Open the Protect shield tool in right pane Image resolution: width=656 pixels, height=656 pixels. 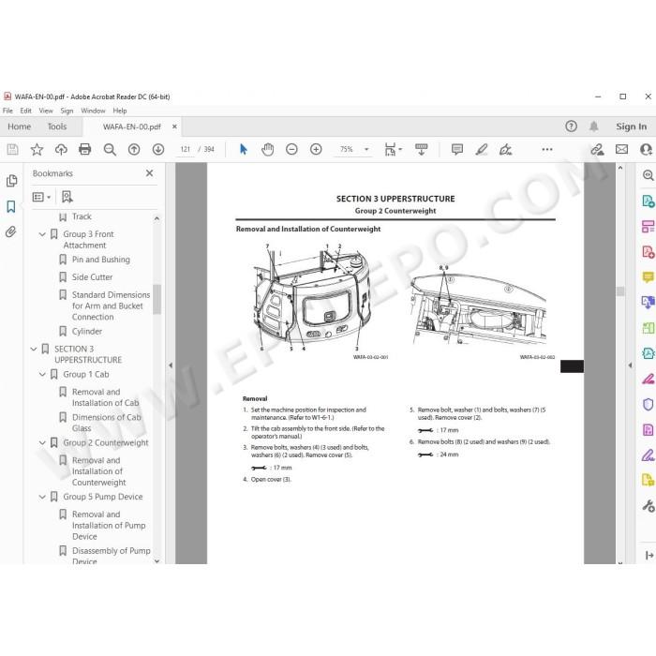(x=648, y=405)
